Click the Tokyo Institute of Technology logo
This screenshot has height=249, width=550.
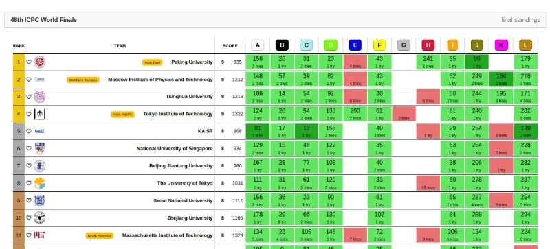pos(40,114)
